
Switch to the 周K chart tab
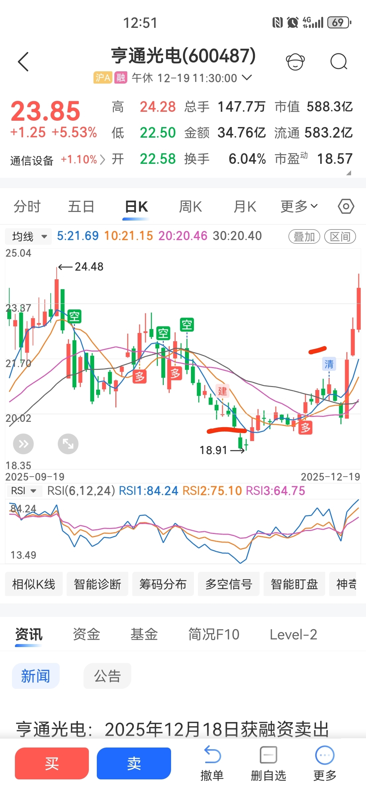pos(190,206)
